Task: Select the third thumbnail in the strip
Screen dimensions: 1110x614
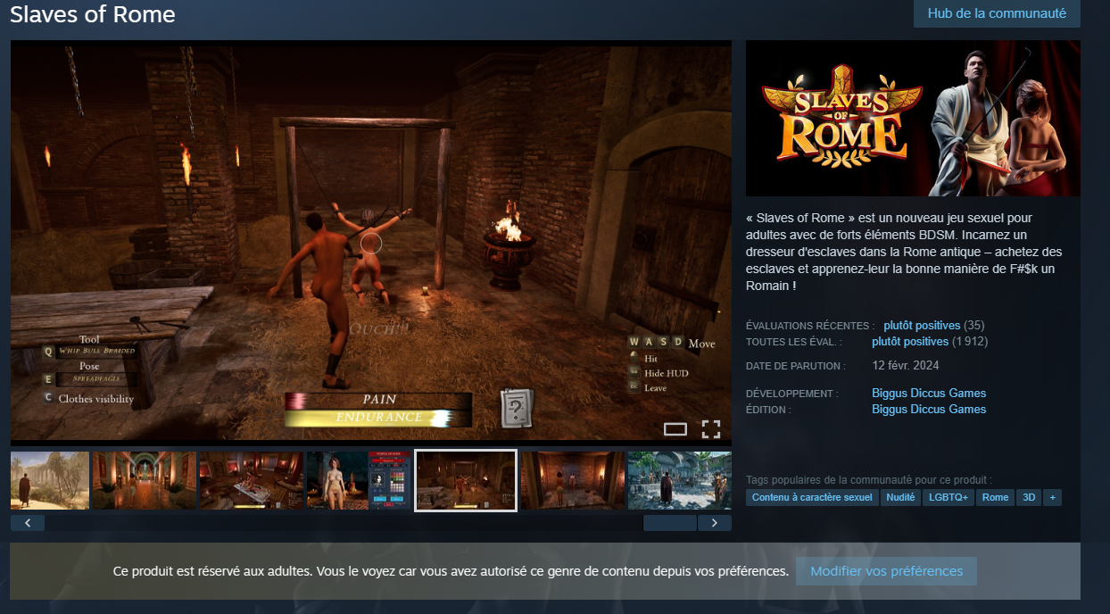Action: tap(251, 480)
